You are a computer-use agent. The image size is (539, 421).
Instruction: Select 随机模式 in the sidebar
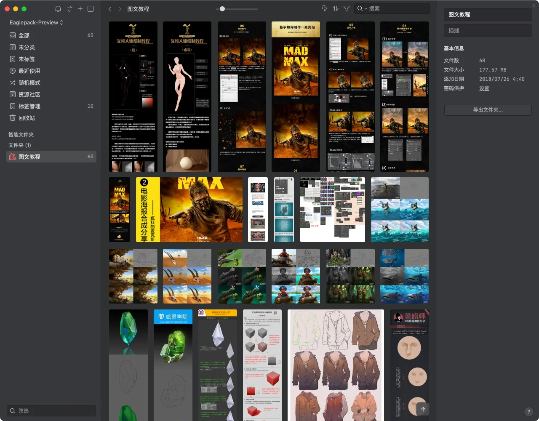click(29, 83)
